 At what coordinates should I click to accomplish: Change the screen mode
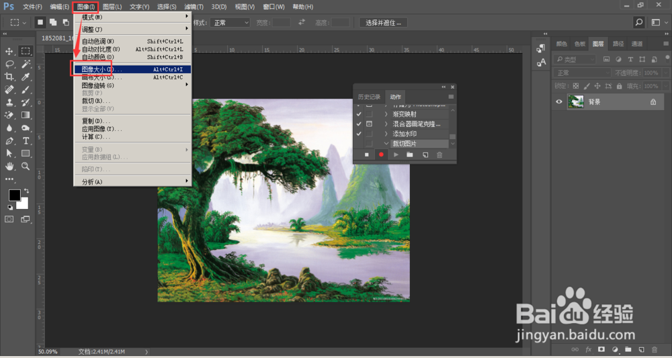click(26, 219)
